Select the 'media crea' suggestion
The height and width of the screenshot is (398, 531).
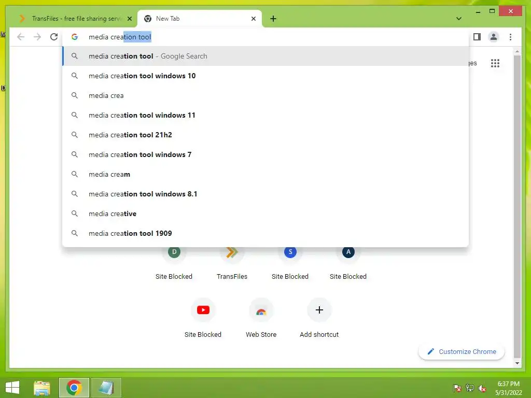(x=266, y=95)
